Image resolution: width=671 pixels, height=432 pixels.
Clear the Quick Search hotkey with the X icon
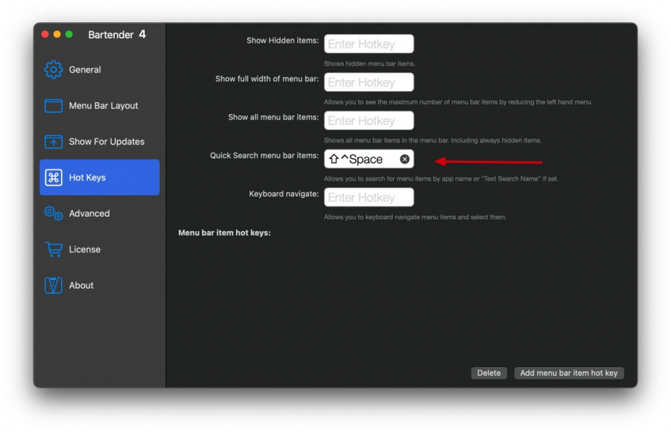tap(404, 159)
